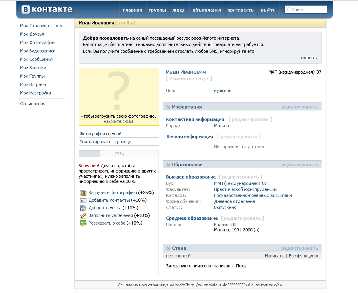Screen dimensions: 358x293
Task: Click the add places house icon
Action: (83, 208)
